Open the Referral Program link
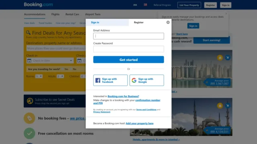This screenshot has width=257, height=144. click(162, 5)
